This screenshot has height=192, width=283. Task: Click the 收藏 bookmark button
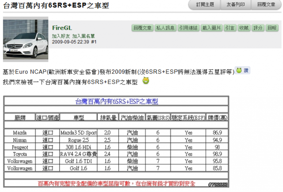pos(244,28)
